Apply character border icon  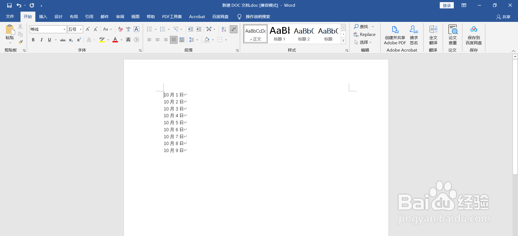(x=137, y=29)
